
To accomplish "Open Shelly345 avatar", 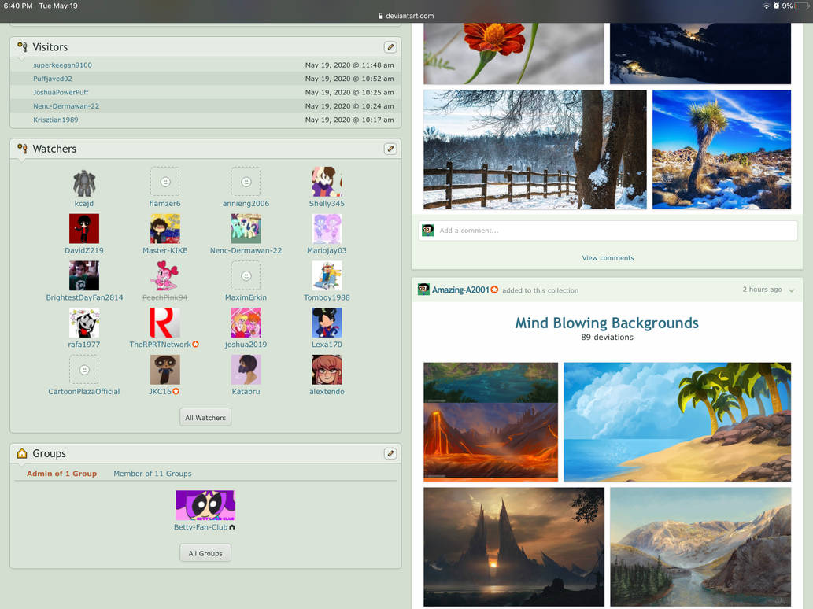I will point(327,182).
